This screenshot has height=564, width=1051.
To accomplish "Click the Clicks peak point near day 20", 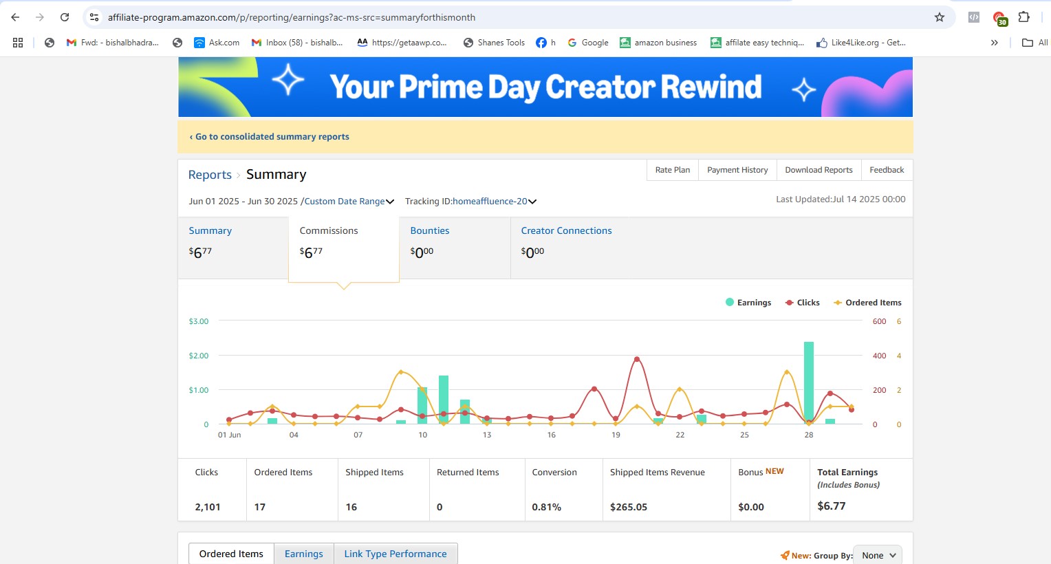I will tap(637, 359).
